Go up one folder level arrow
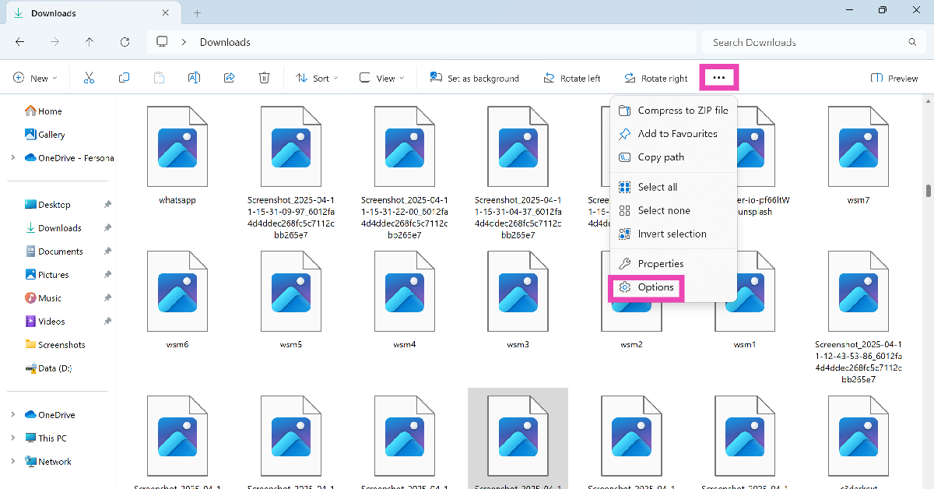 [x=90, y=42]
